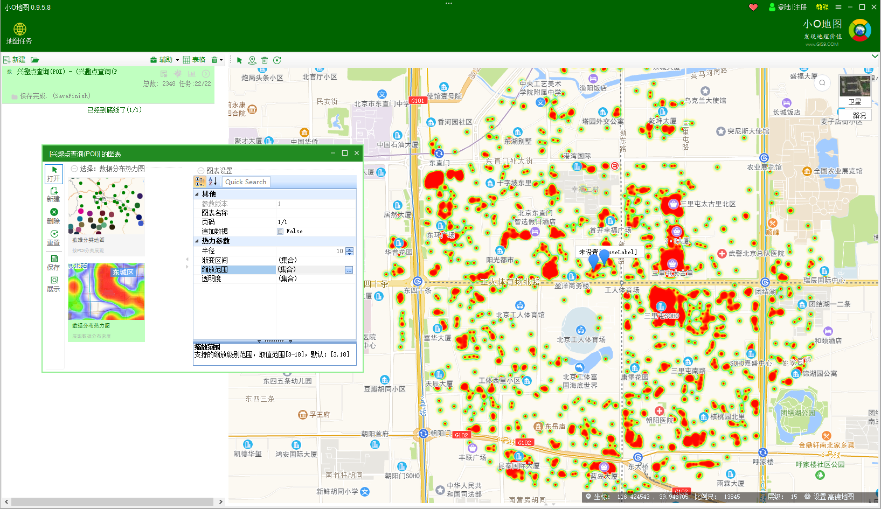Click the blue map pin marker

pos(605,256)
